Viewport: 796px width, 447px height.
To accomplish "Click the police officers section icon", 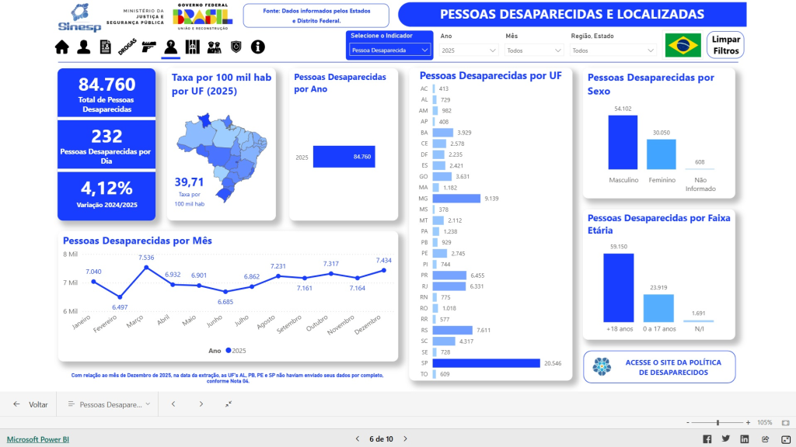I will (214, 47).
